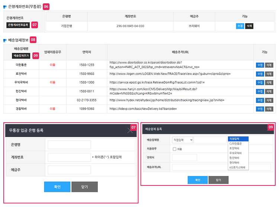
Task: Focus the 배송추적URL input field
Action: pyautogui.click(x=221, y=167)
